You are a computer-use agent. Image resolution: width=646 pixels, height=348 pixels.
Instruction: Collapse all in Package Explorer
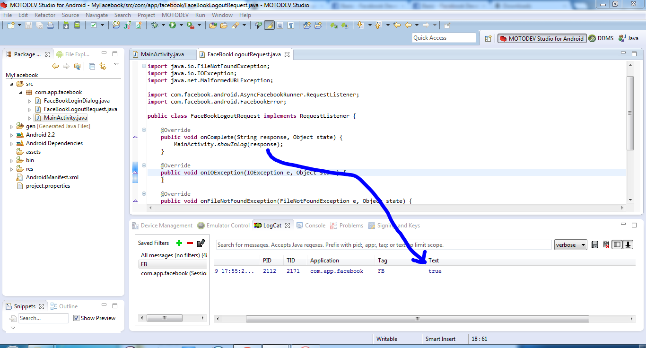tap(92, 66)
